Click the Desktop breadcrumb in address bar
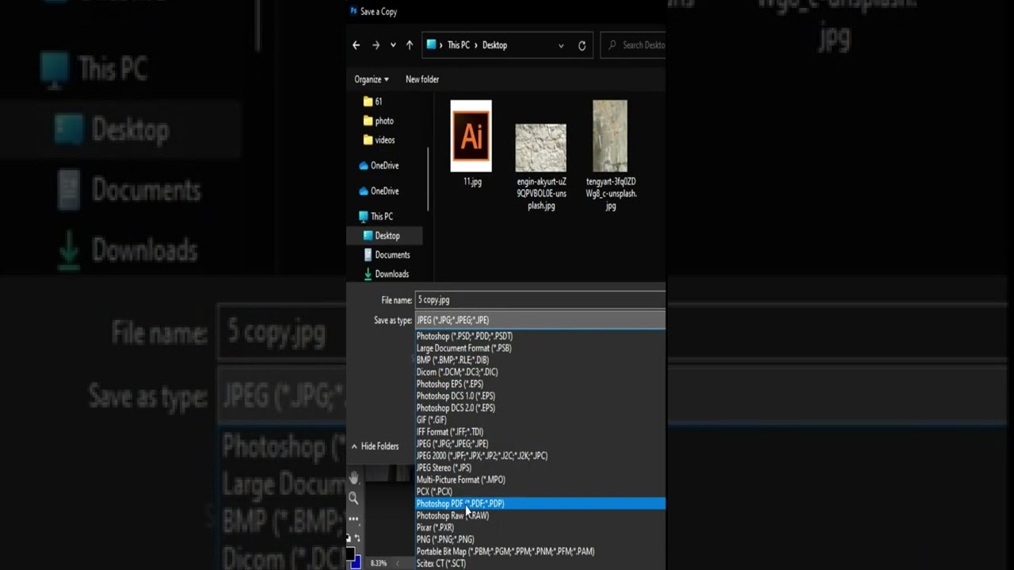Viewport: 1014px width, 570px height. pyautogui.click(x=494, y=45)
